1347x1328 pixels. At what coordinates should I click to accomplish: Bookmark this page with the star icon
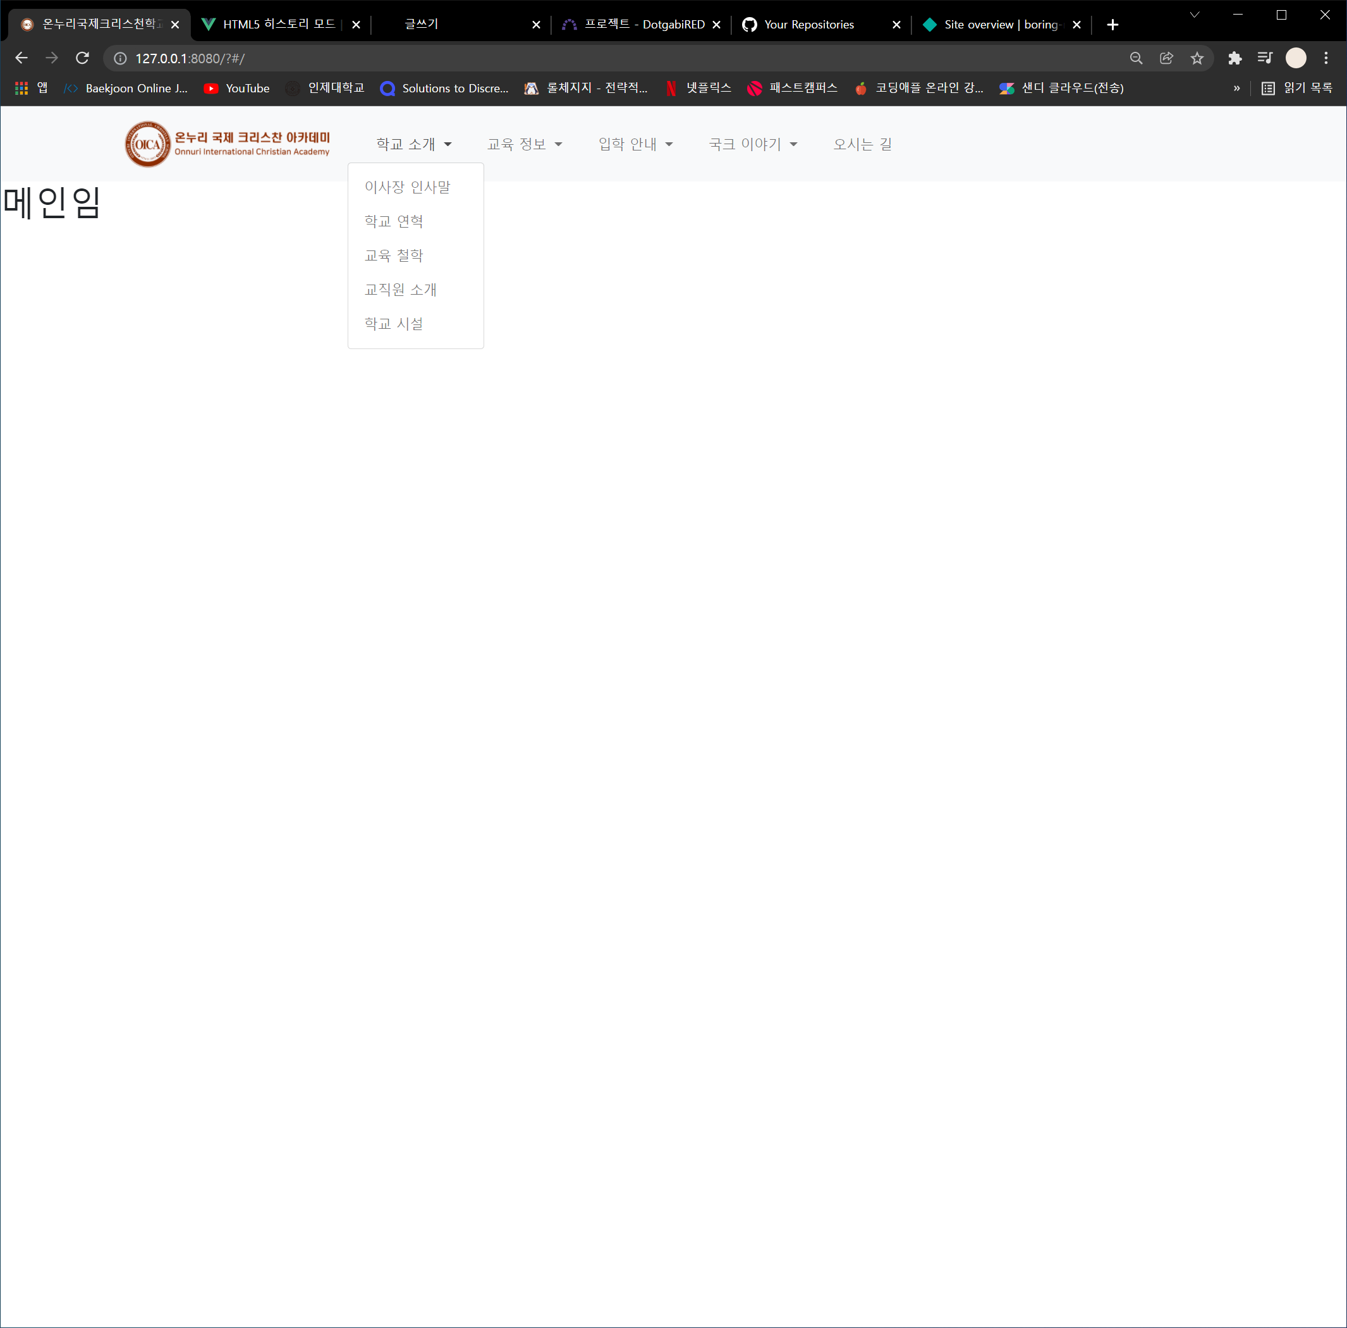pos(1197,58)
